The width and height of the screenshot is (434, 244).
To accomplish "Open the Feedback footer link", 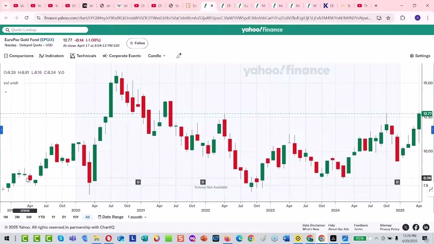I will tap(361, 225).
